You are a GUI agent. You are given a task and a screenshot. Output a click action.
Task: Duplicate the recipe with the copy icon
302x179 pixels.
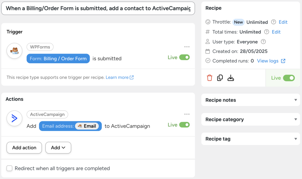tap(220, 77)
